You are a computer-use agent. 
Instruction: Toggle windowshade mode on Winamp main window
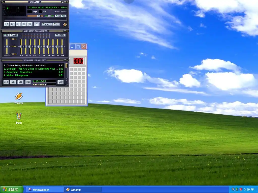pyautogui.click(x=65, y=2)
